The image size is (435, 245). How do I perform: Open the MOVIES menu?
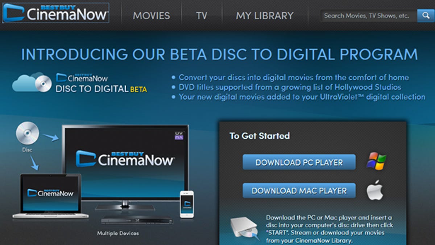click(152, 16)
